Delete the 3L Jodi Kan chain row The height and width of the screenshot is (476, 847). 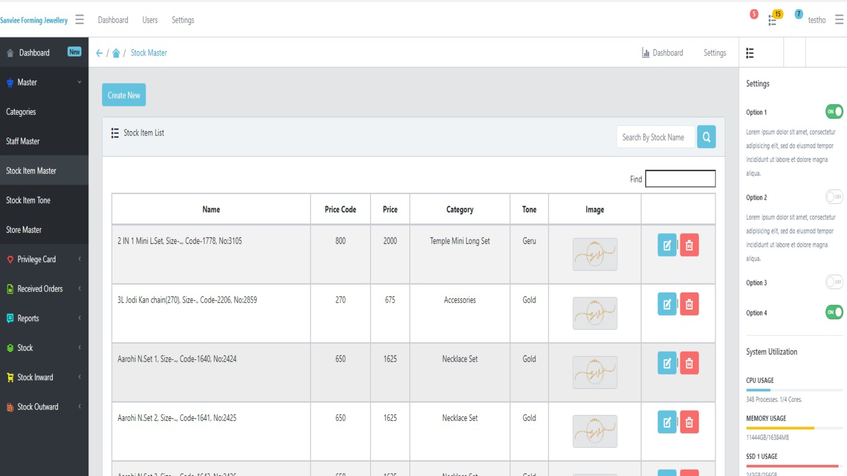tap(689, 304)
